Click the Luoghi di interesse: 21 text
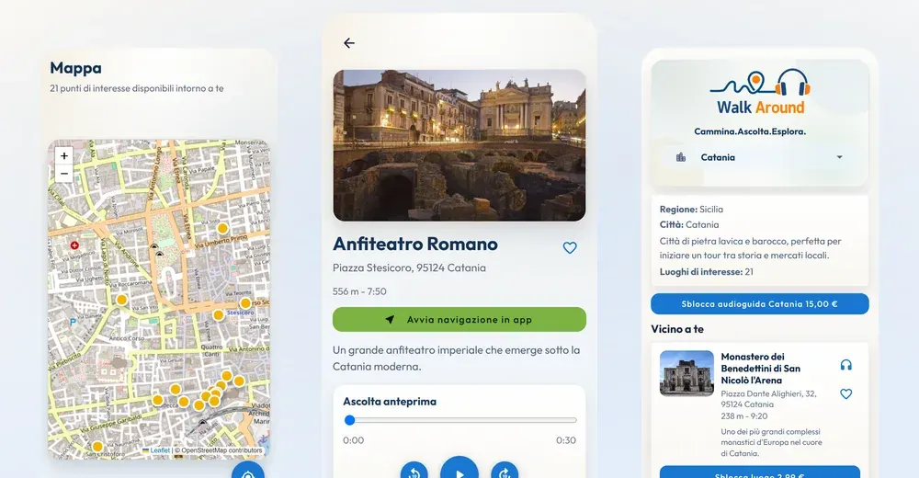Image resolution: width=919 pixels, height=478 pixels. pyautogui.click(x=706, y=271)
